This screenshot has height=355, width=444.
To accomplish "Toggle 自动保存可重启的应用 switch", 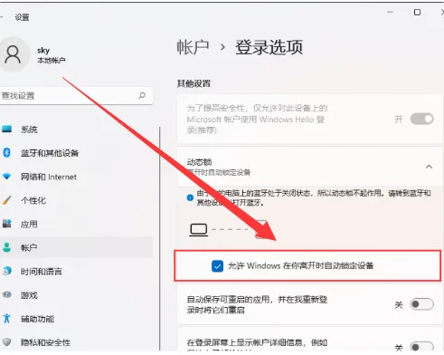I will coord(421,304).
